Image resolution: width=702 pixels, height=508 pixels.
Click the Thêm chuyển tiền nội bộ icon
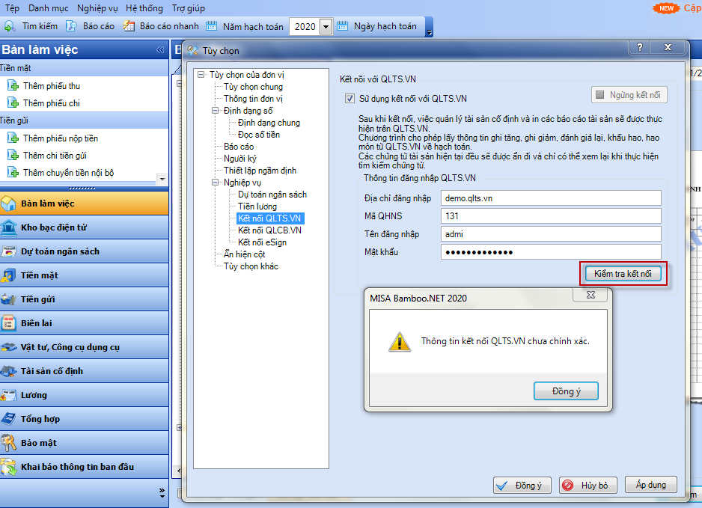click(x=13, y=173)
